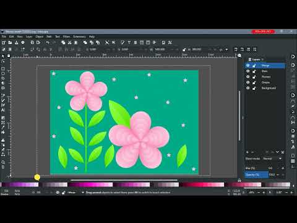Click the New document icon

[x=4, y=43]
